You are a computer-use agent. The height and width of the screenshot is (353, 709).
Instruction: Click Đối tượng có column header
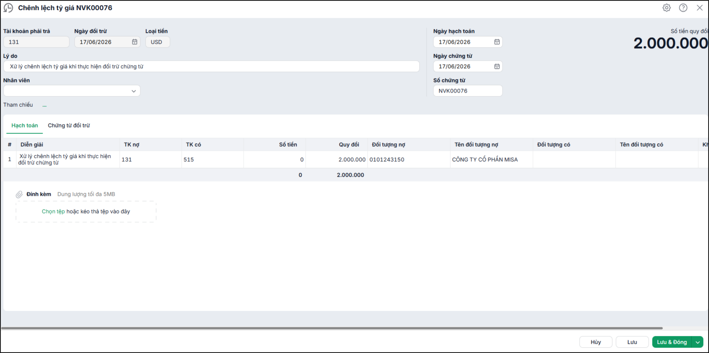click(574, 145)
